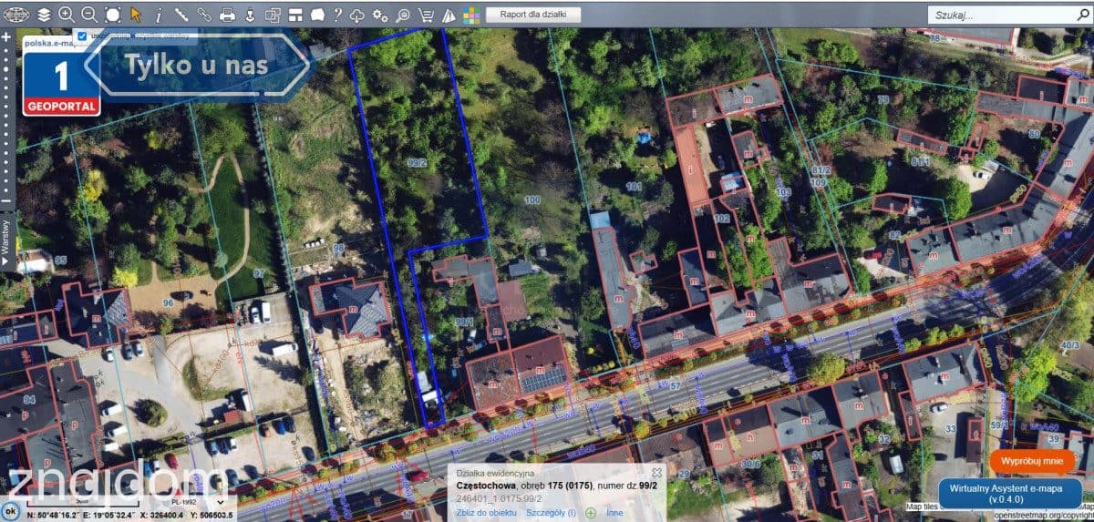Open the print map tool

coord(227,14)
